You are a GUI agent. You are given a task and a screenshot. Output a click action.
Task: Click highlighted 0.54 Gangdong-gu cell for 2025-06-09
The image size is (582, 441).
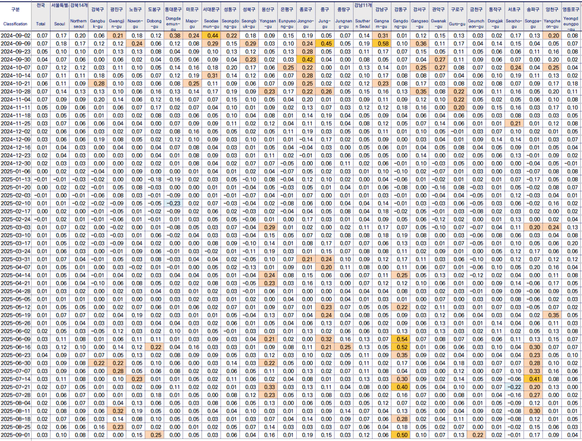[400, 338]
